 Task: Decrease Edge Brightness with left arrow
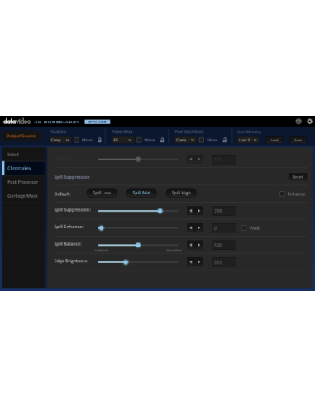coord(191,262)
